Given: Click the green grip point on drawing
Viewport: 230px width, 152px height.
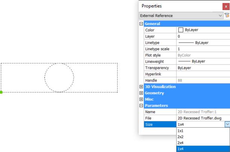Looking at the screenshot, I should [1, 92].
